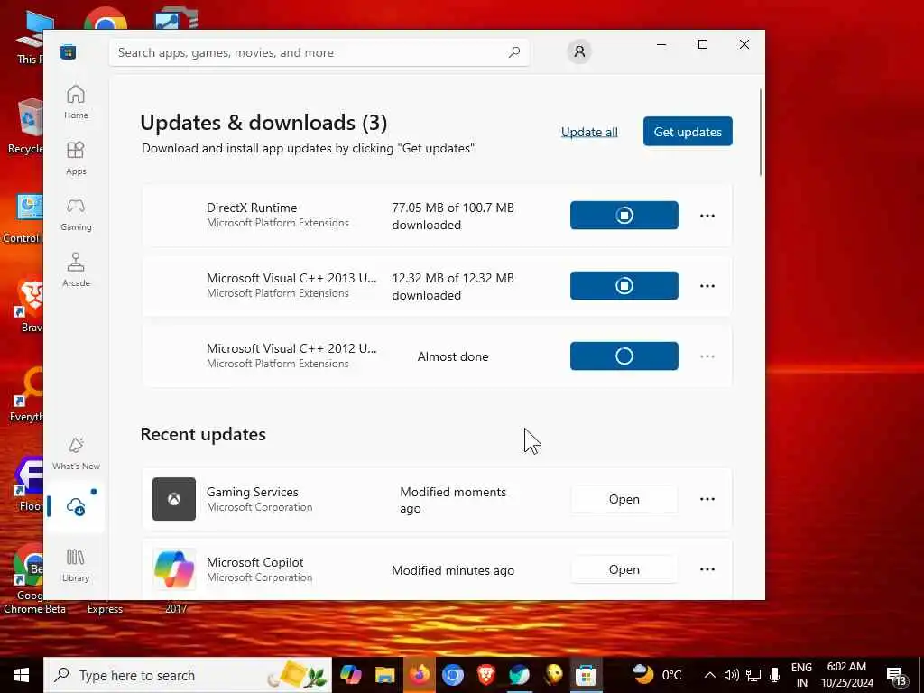Open the notification center icon
Image resolution: width=924 pixels, height=693 pixels.
898,676
